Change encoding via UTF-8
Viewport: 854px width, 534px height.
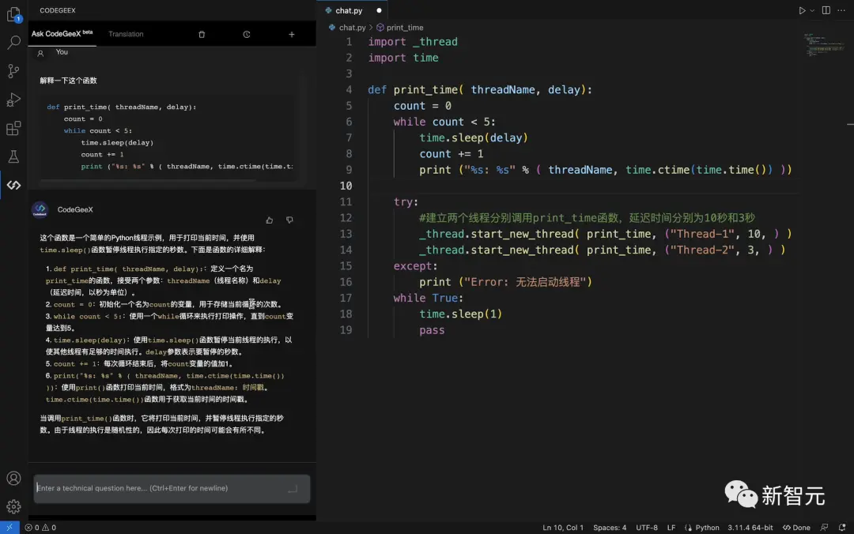(647, 528)
